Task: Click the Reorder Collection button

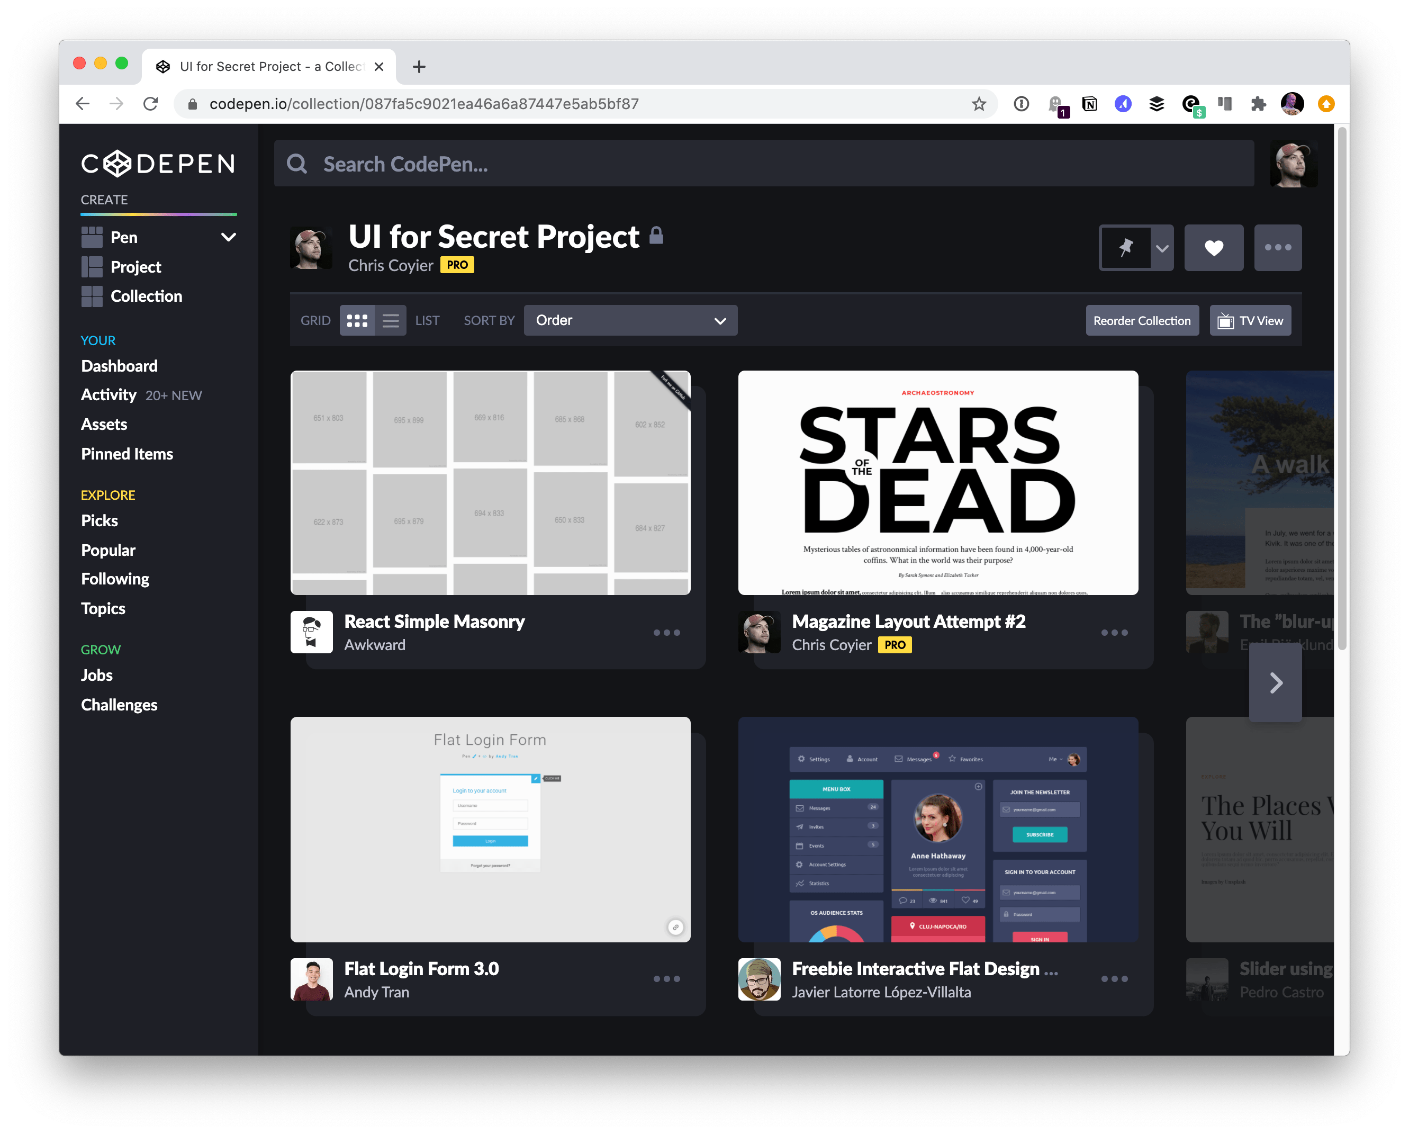Action: (x=1141, y=321)
